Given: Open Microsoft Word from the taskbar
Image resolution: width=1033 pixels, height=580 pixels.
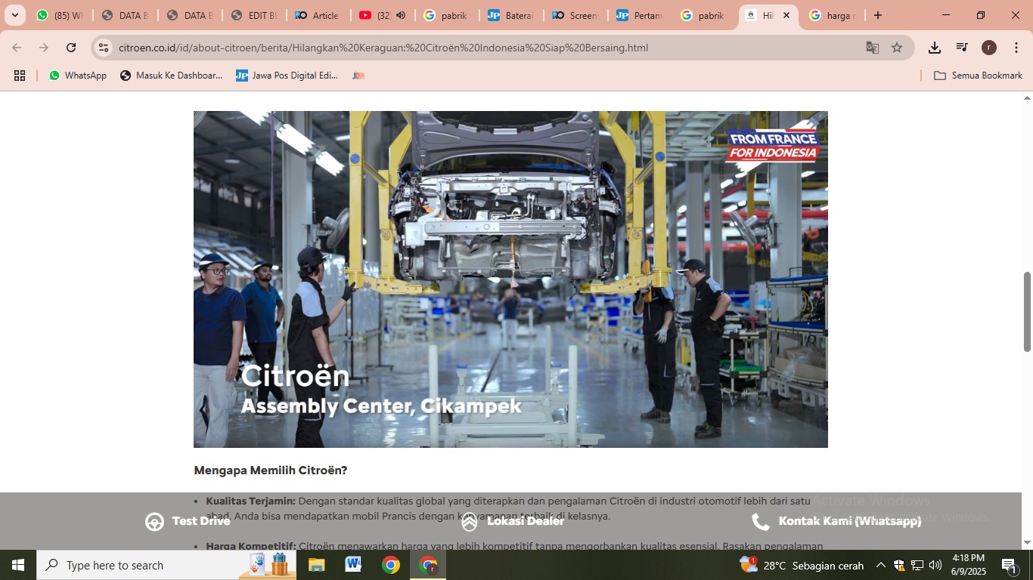Looking at the screenshot, I should tap(353, 565).
